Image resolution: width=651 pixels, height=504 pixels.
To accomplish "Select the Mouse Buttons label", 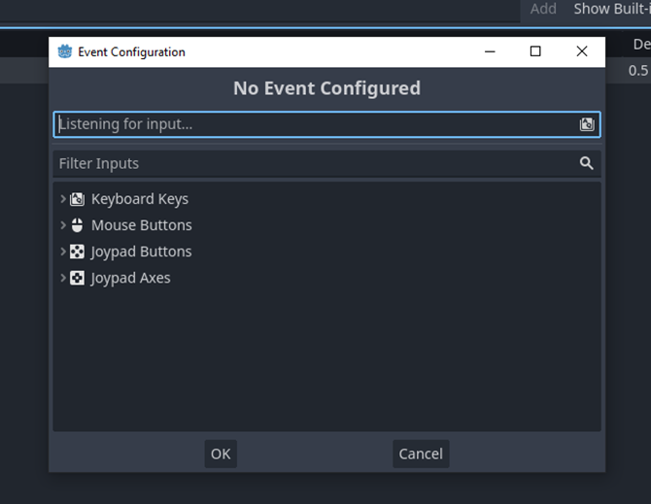I will pyautogui.click(x=142, y=225).
